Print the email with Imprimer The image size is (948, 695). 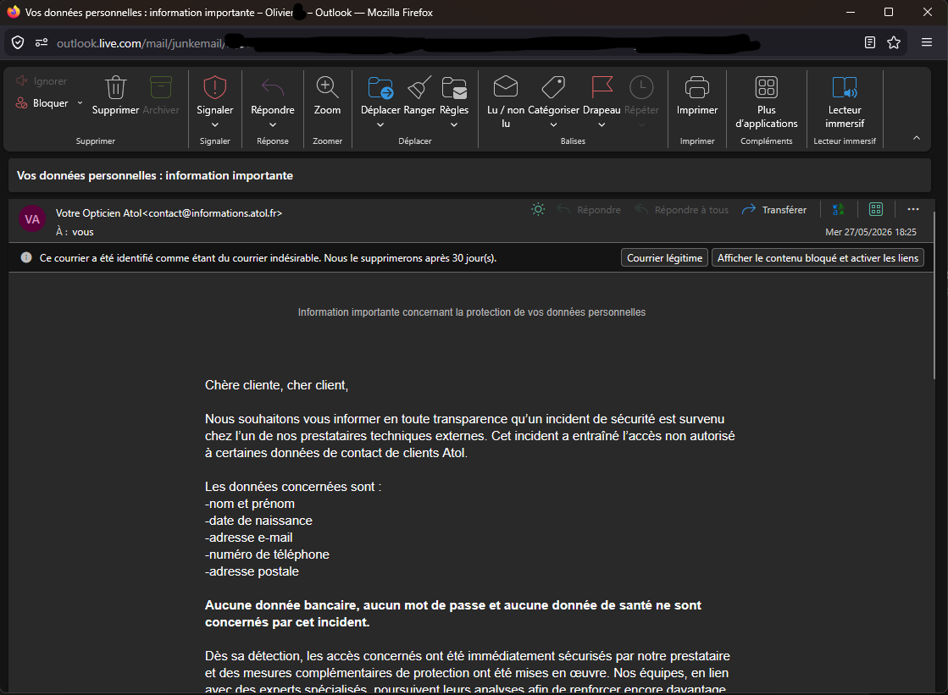697,96
